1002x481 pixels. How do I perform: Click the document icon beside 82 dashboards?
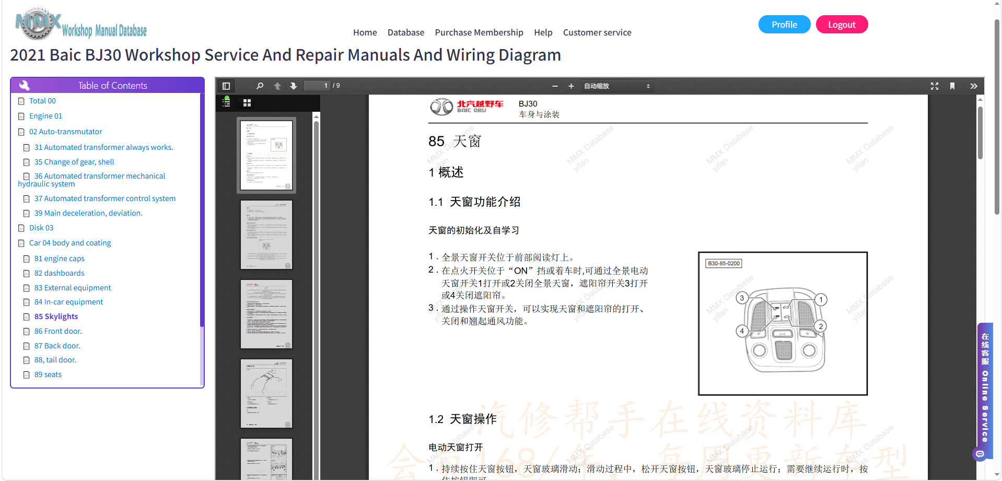coord(27,274)
